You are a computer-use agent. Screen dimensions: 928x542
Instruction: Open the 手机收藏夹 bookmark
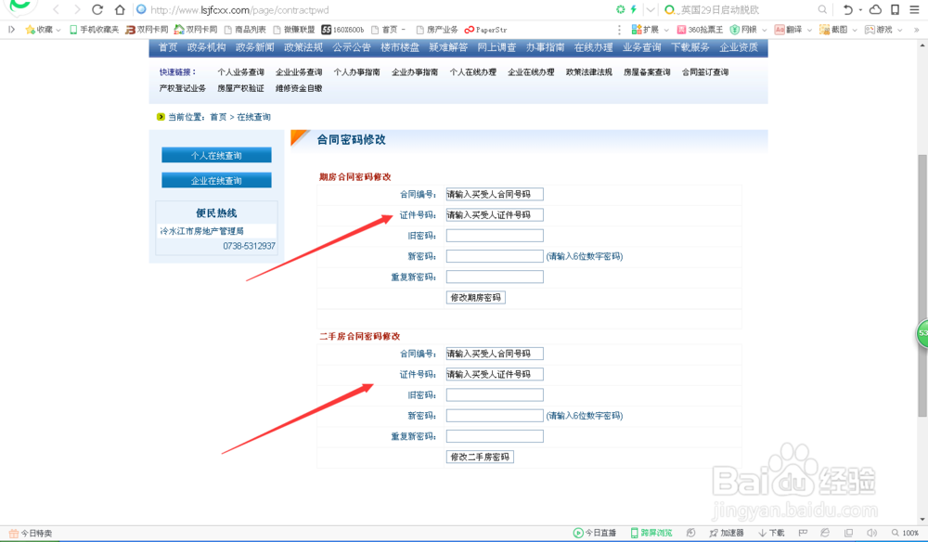[x=94, y=30]
